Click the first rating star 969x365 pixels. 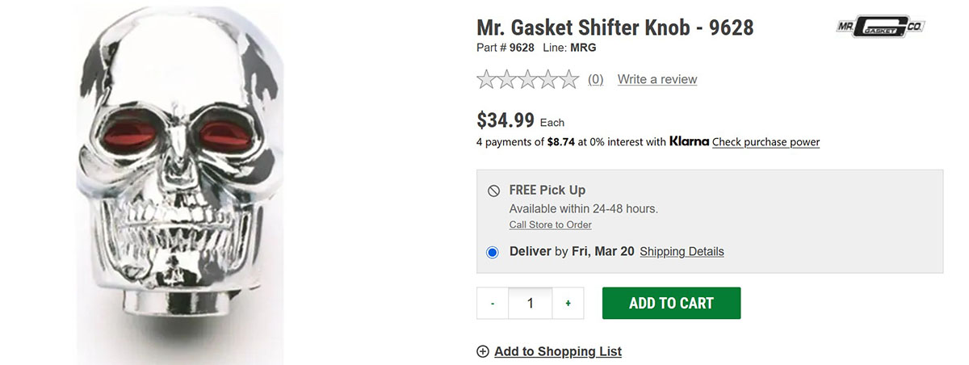click(x=487, y=79)
